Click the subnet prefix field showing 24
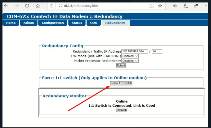211x128 pixels. pos(157,51)
